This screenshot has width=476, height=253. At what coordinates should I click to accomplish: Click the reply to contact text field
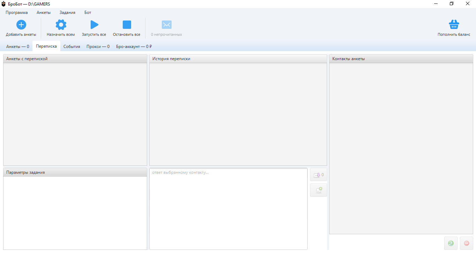click(x=228, y=209)
